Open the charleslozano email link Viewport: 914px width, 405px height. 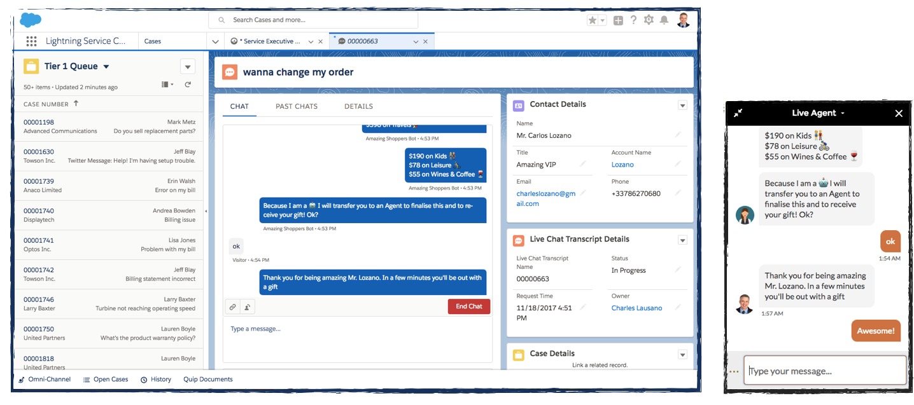click(x=545, y=198)
